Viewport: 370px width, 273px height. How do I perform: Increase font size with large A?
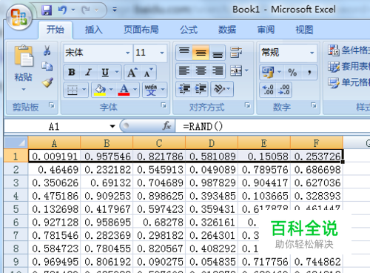click(x=132, y=72)
